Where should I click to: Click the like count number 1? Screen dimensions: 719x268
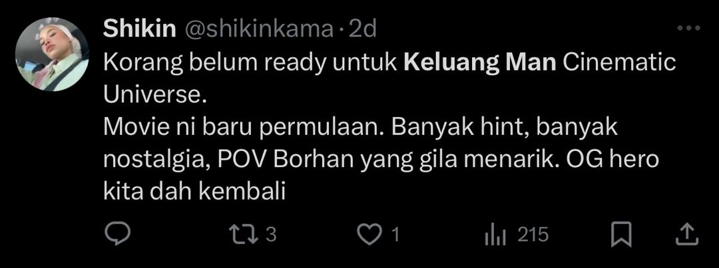click(x=395, y=235)
